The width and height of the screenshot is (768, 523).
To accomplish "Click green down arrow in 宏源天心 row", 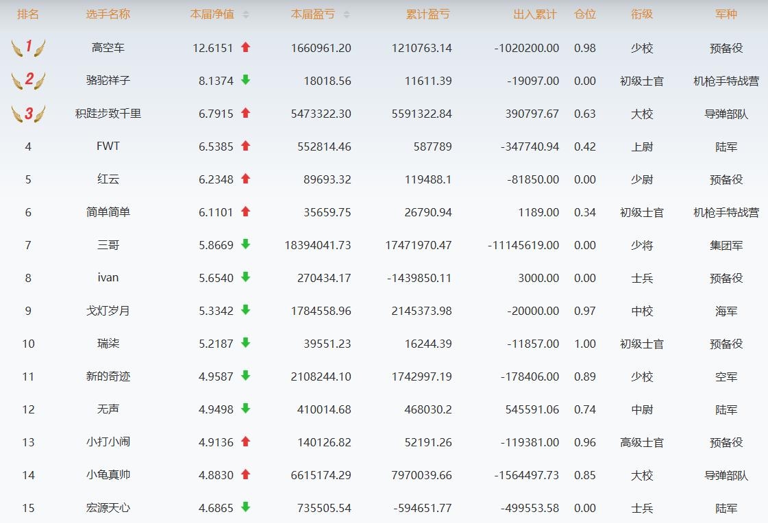I will 246,507.
